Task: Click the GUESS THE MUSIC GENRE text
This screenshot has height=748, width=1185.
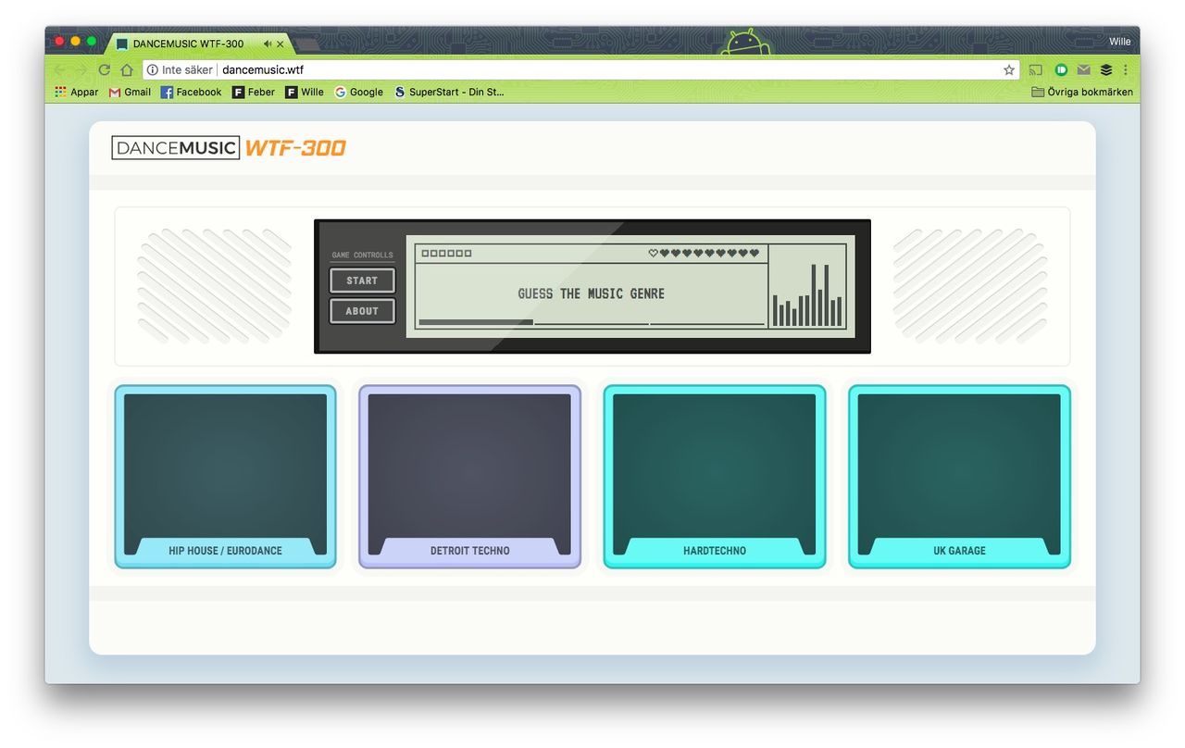Action: 591,293
